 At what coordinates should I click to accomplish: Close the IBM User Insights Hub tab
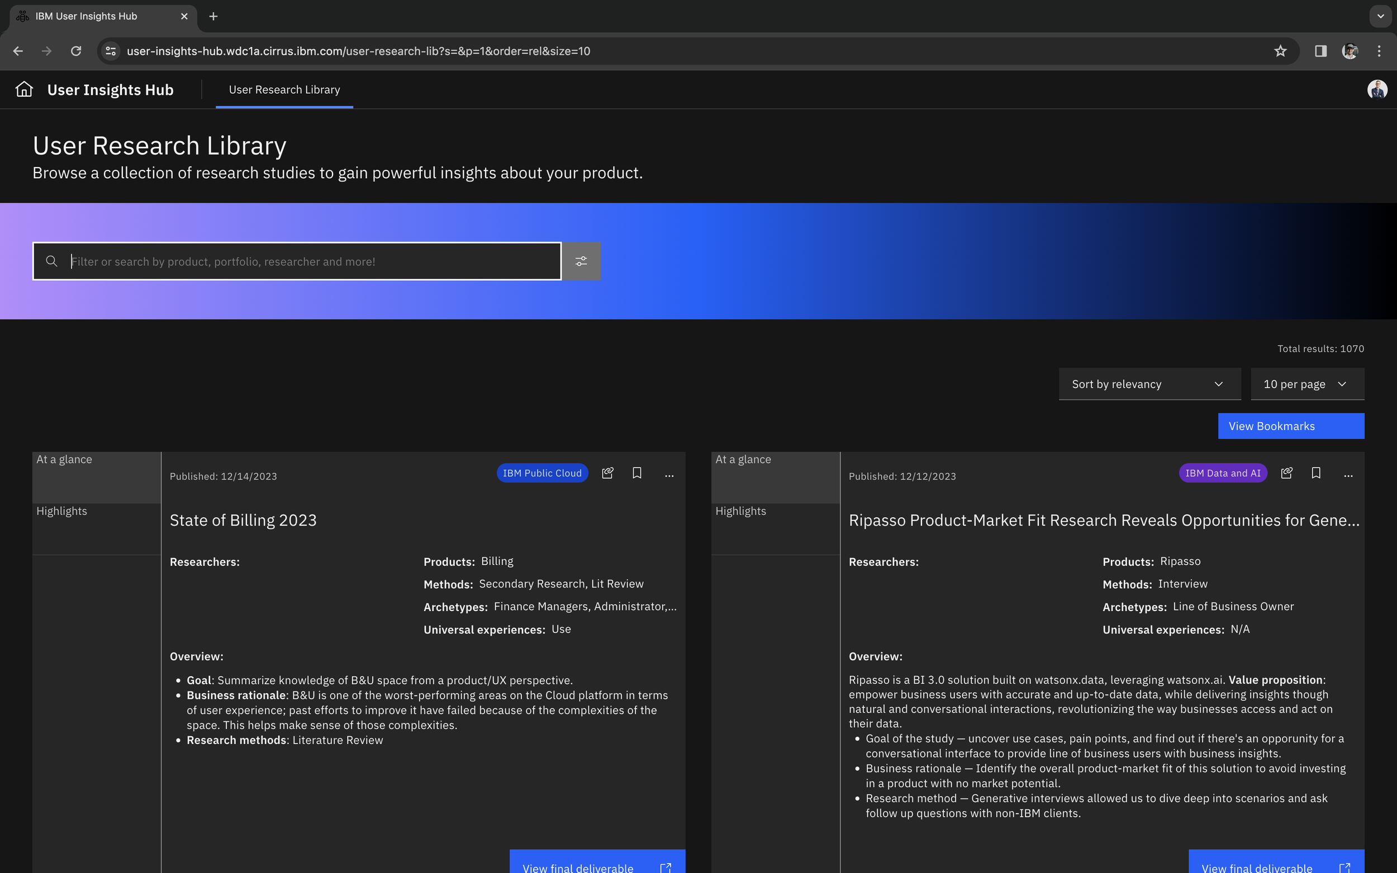184,16
